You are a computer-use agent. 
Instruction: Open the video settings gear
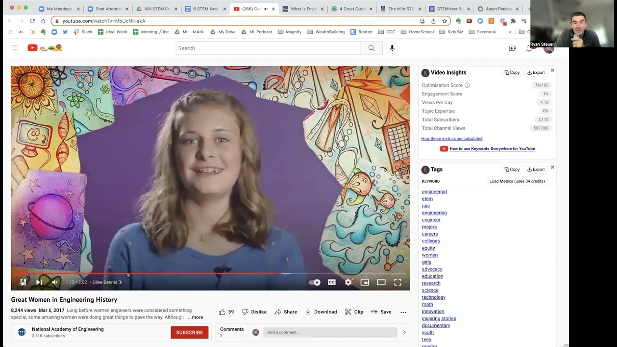[x=349, y=282]
